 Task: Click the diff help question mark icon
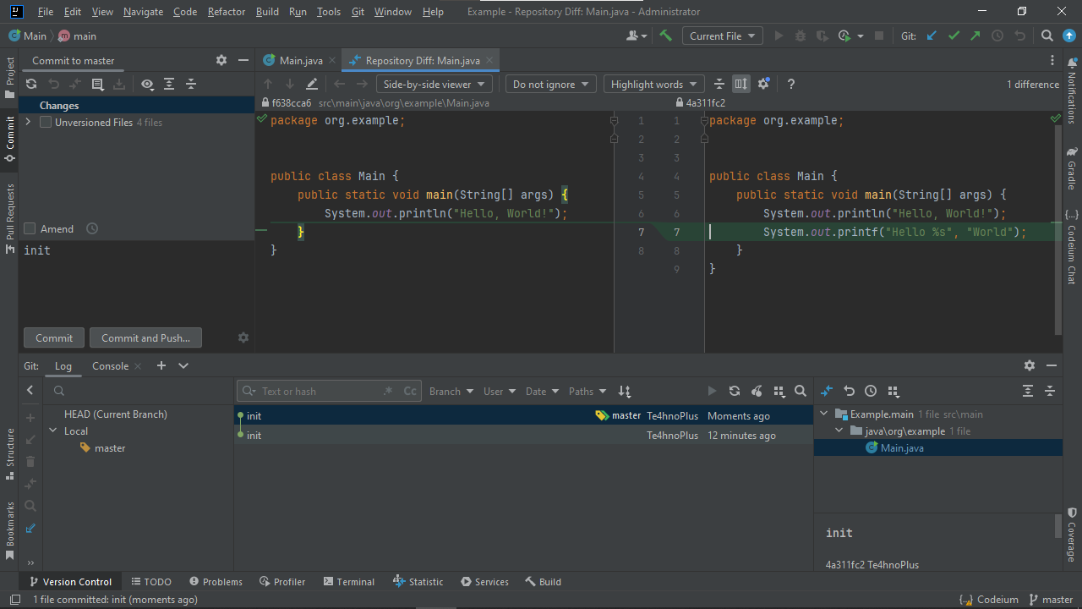(x=791, y=84)
